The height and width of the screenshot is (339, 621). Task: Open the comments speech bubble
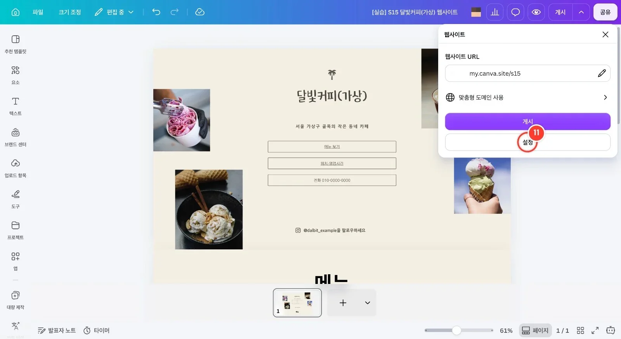coord(515,12)
